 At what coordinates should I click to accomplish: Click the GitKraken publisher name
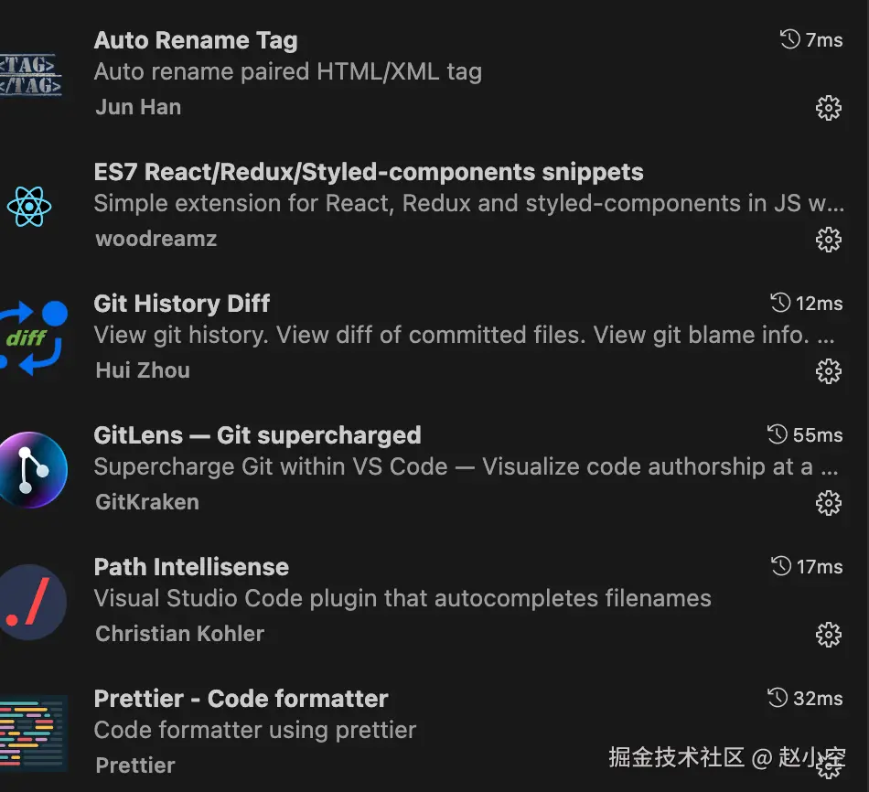(147, 502)
